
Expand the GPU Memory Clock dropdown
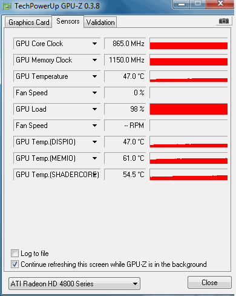pos(95,60)
